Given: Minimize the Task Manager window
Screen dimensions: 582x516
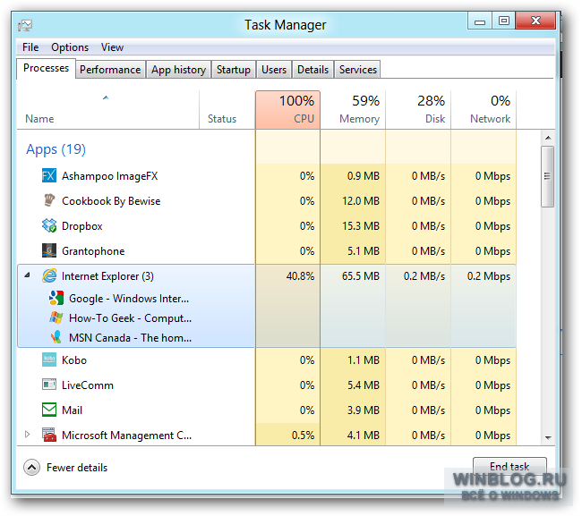Looking at the screenshot, I should (x=480, y=21).
